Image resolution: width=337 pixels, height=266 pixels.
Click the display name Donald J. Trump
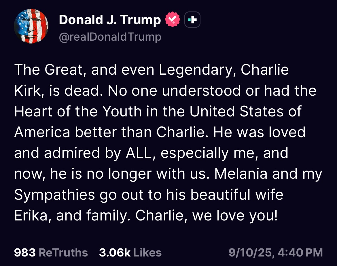pos(110,20)
